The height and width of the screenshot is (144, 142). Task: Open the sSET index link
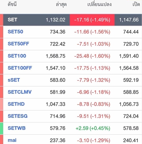click(x=14, y=80)
